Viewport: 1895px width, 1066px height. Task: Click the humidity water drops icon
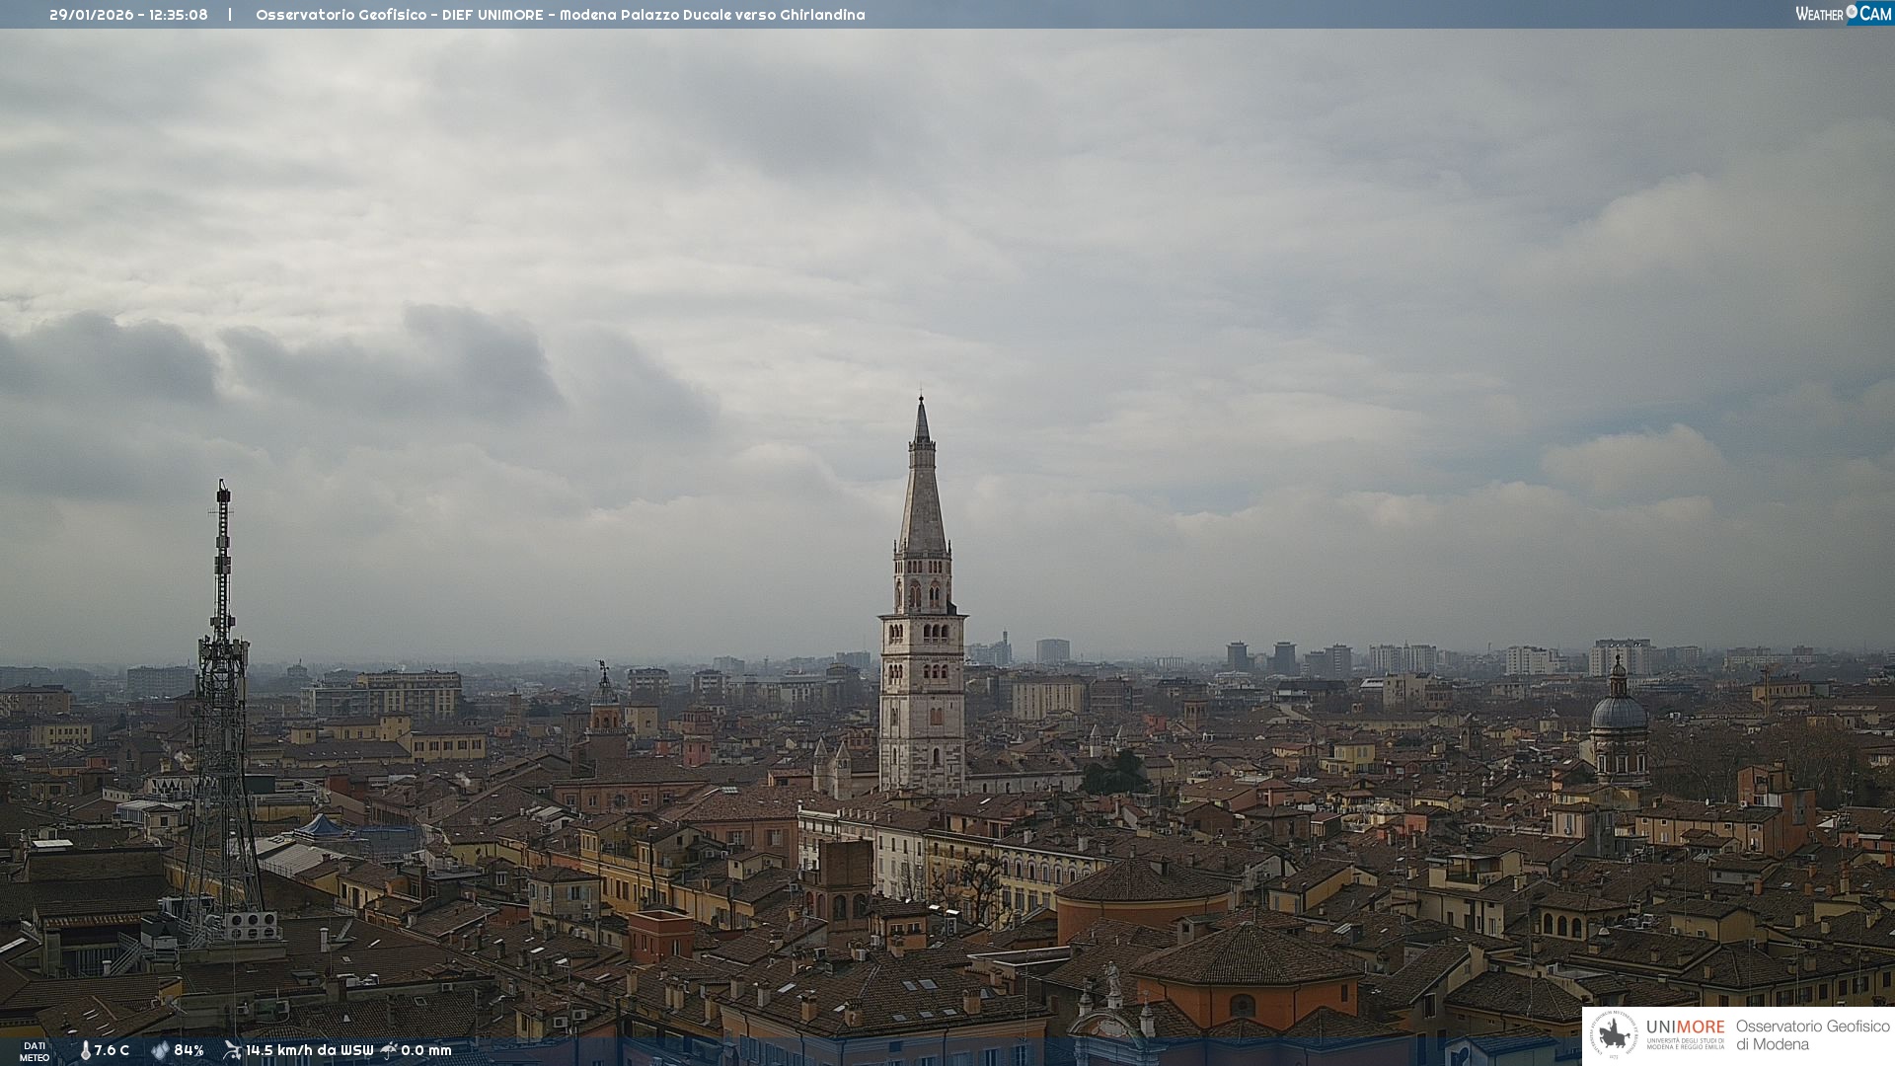click(x=160, y=1050)
